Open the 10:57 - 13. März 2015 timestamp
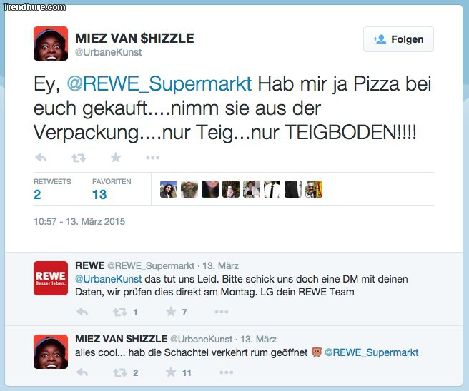Viewport: 469px width, 391px height. click(x=79, y=222)
